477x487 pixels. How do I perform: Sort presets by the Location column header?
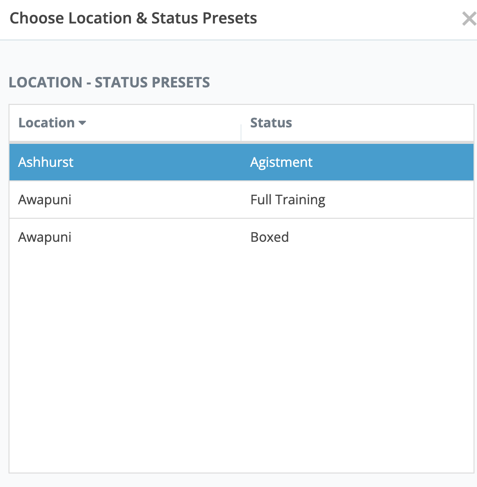point(46,123)
